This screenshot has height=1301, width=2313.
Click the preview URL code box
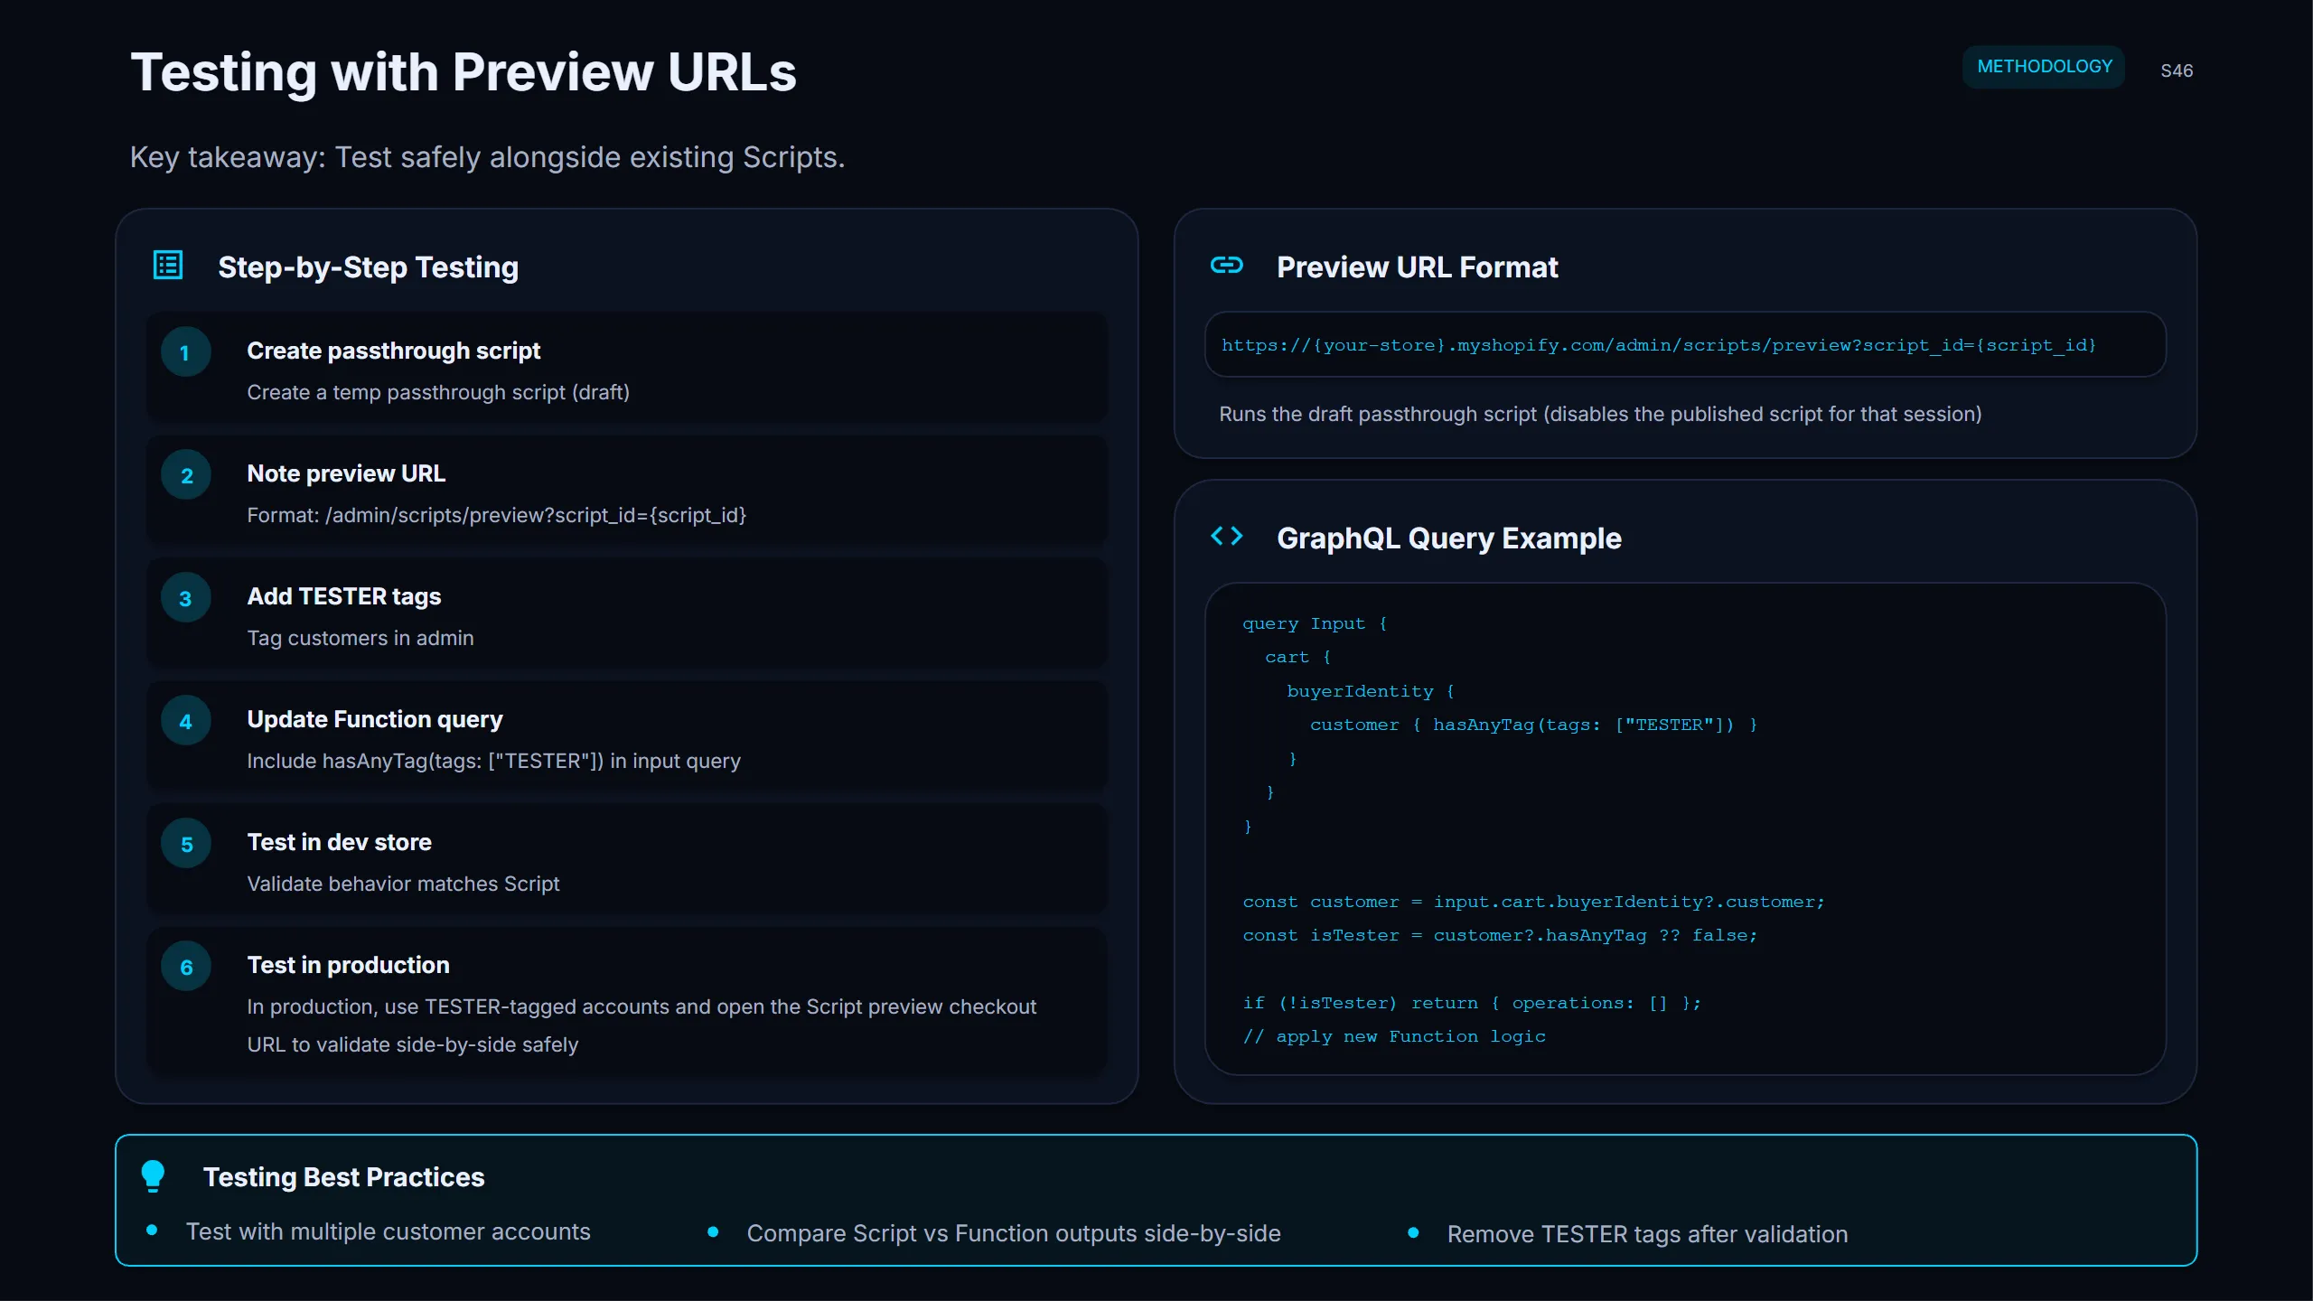point(1684,345)
